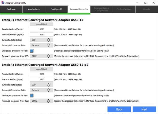Open the CPU 4 reserved processor dropdown

click(x=42, y=56)
